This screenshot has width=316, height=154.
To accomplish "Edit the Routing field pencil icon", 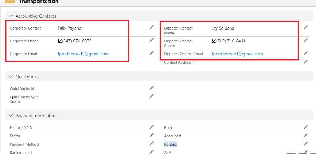I will tap(306, 143).
